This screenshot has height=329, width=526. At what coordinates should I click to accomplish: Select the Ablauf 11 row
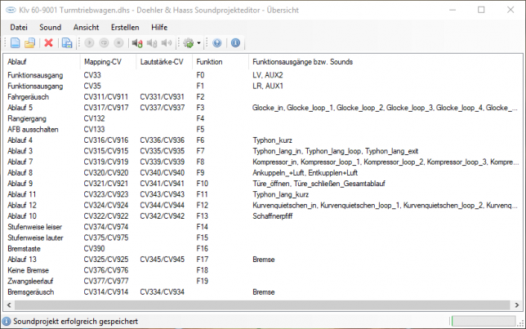point(263,194)
